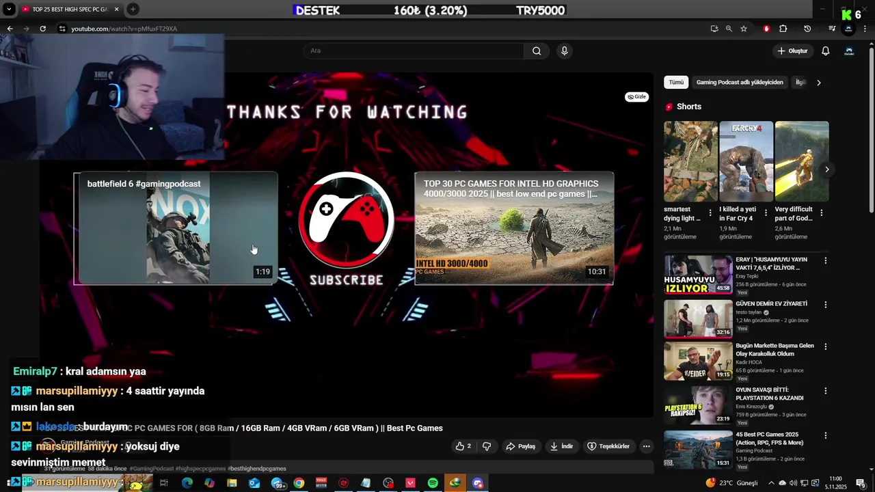Open options for I killed a yeti Short
This screenshot has width=875, height=492.
tap(766, 213)
